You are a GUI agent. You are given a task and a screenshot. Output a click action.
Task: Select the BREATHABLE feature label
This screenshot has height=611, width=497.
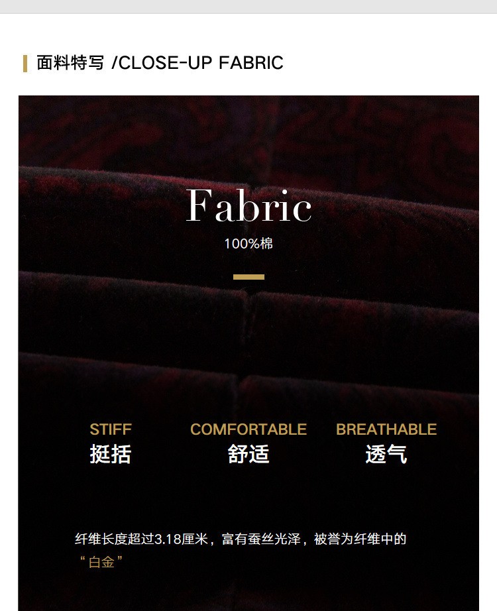386,429
